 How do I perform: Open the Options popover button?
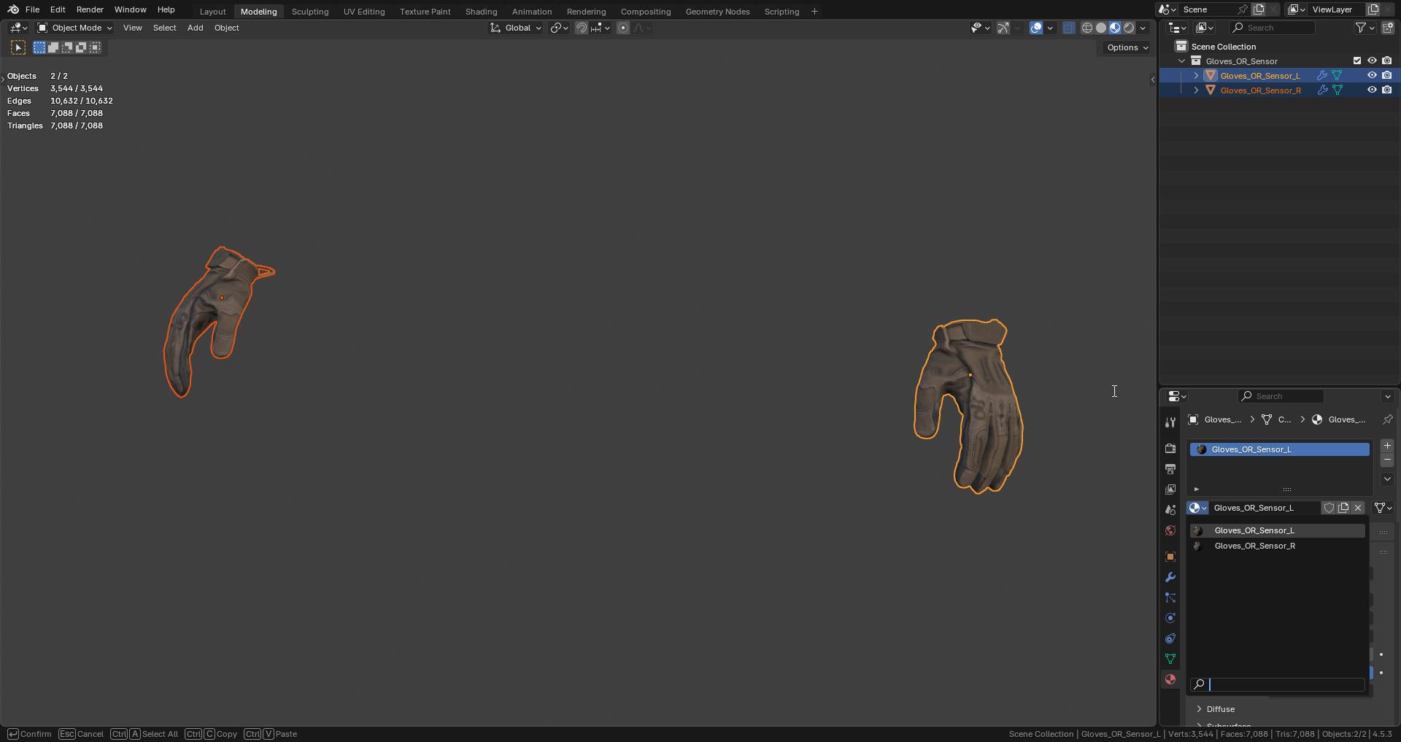tap(1127, 47)
